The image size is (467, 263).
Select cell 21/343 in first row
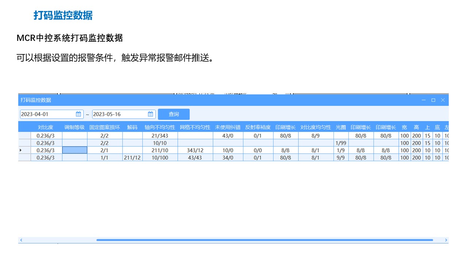160,136
